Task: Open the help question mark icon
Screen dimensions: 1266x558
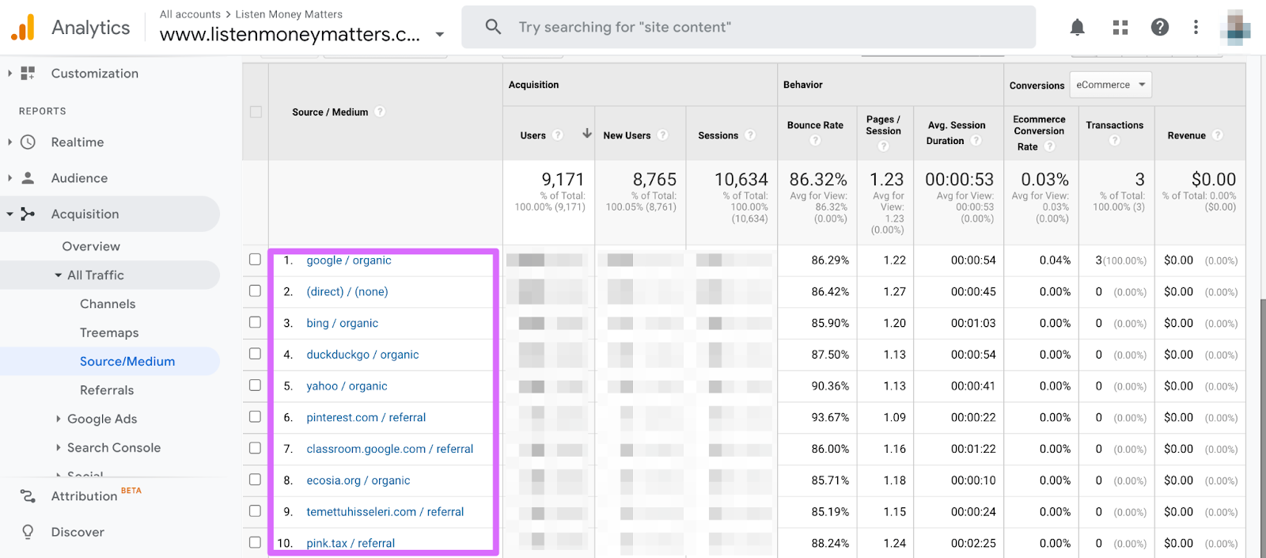Action: coord(1160,28)
